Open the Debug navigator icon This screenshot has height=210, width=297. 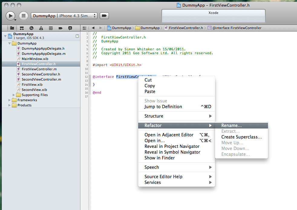(51, 28)
